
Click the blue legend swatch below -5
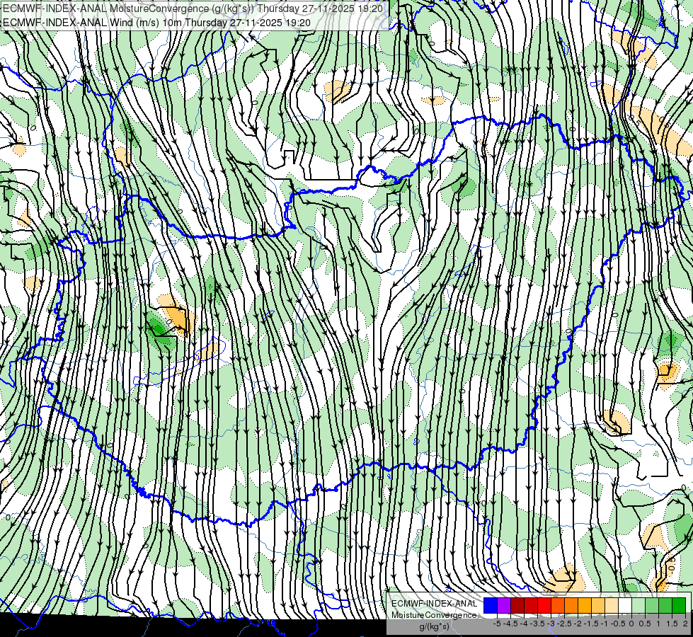click(x=491, y=606)
